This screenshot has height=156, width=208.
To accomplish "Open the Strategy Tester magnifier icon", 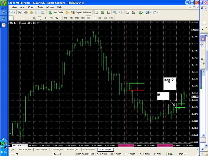I will pos(43,12).
